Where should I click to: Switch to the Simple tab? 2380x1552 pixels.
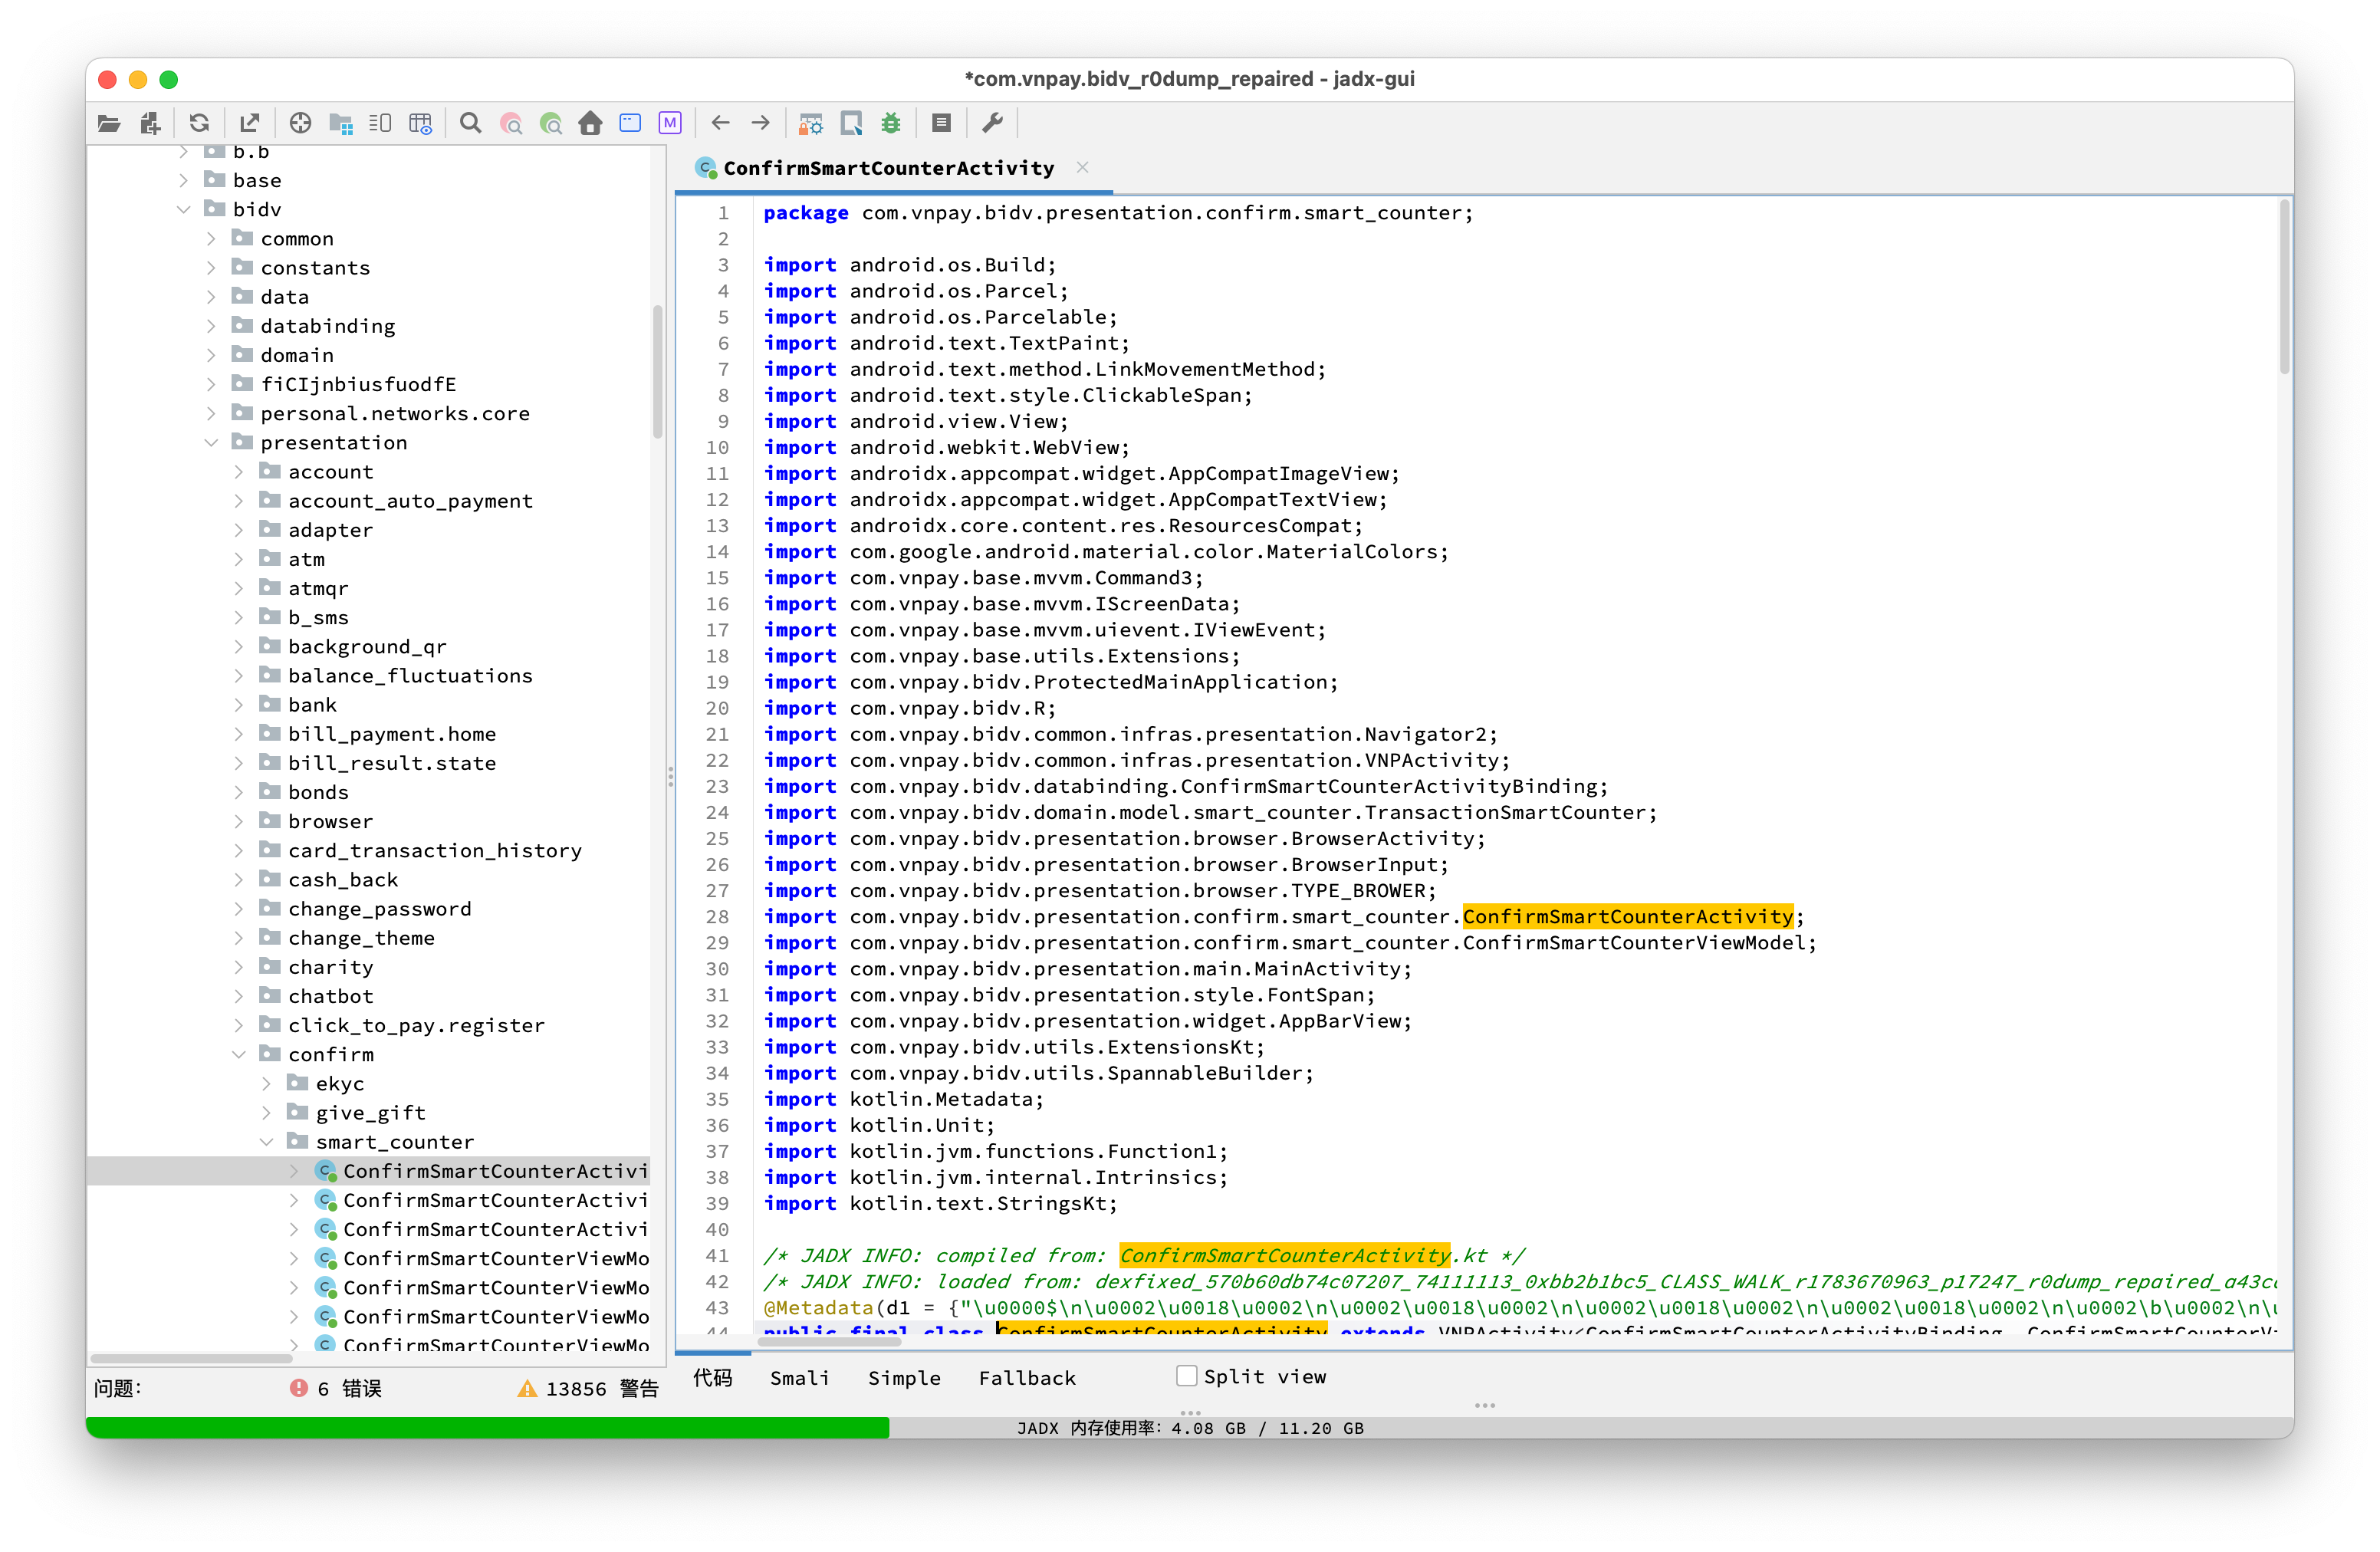[x=904, y=1377]
